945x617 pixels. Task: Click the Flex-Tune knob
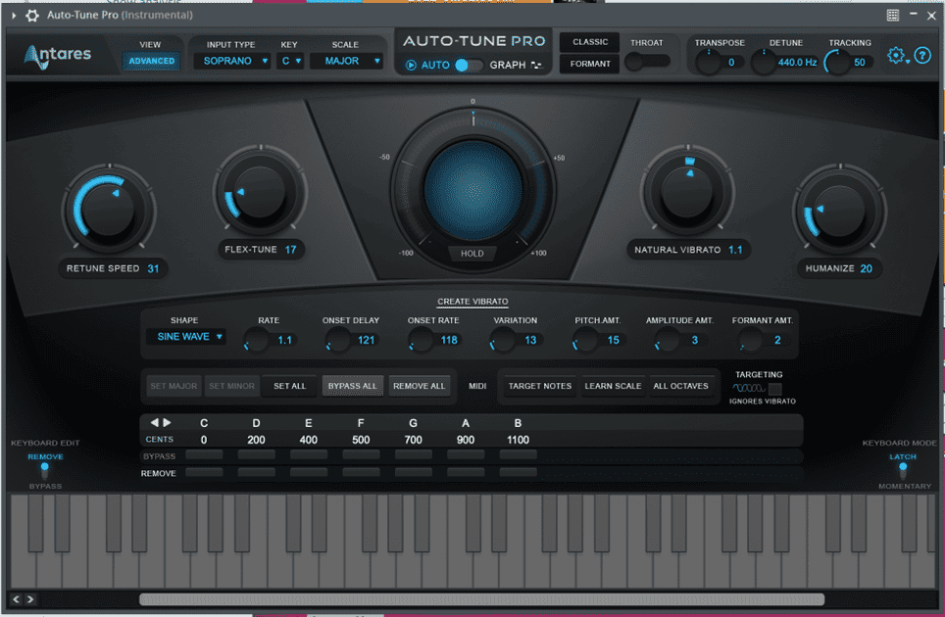click(261, 191)
